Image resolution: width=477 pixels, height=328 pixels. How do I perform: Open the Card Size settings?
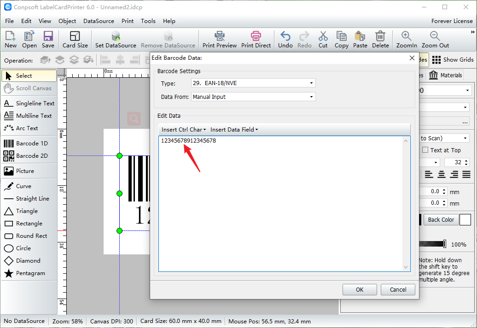[x=75, y=40]
